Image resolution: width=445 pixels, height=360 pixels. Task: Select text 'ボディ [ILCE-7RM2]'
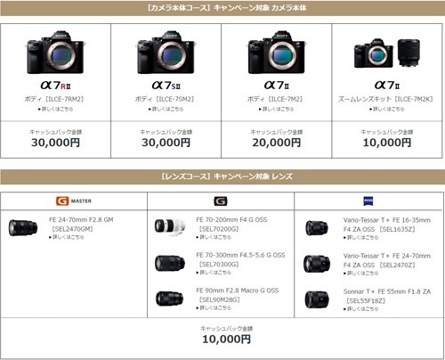coord(54,99)
